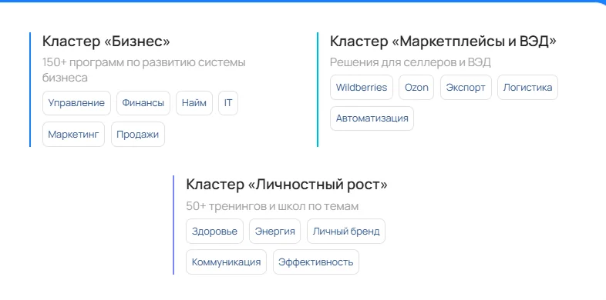Click the Автоматизация tag
Image resolution: width=606 pixels, height=300 pixels.
(372, 118)
